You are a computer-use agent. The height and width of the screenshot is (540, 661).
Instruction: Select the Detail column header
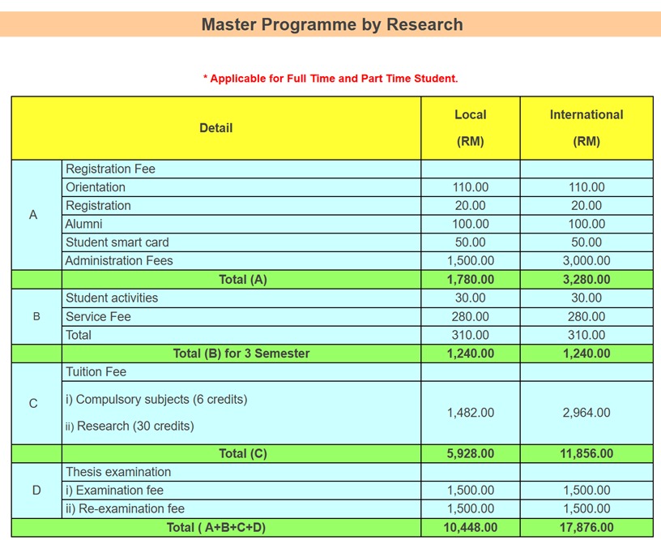coord(215,128)
